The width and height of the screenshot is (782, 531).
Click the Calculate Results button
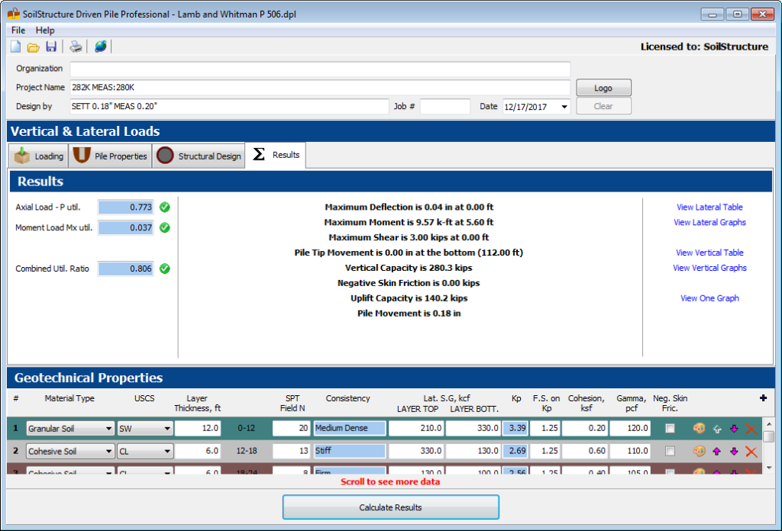390,507
